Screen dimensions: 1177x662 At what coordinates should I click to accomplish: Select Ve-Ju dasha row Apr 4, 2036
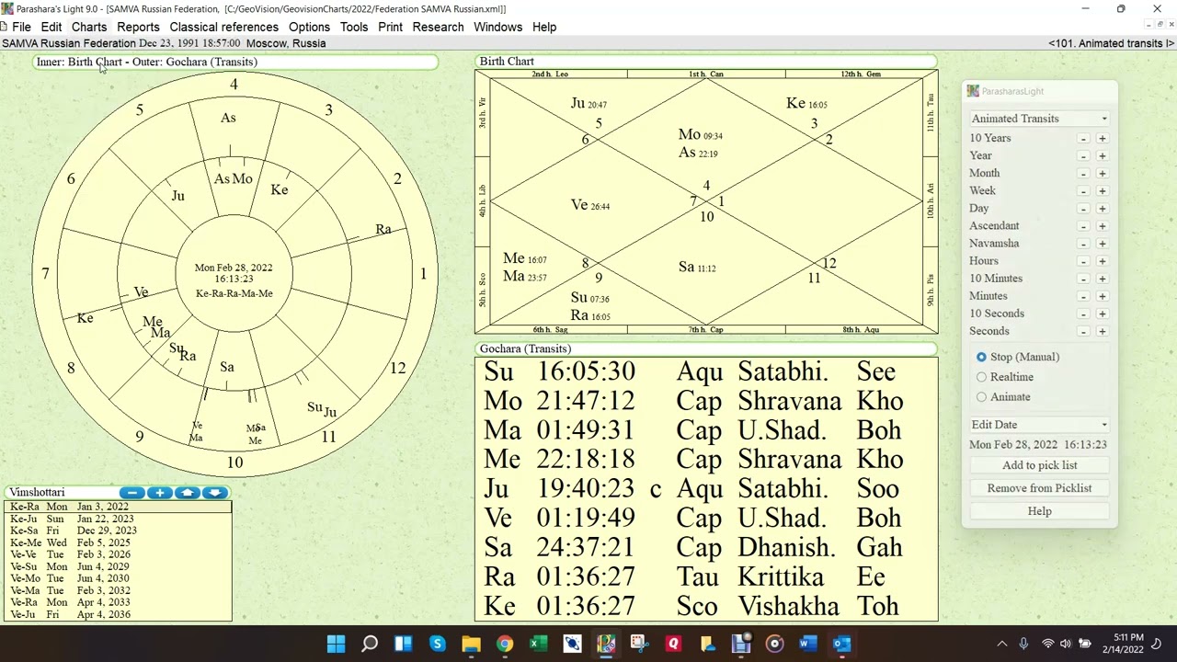[x=119, y=614]
